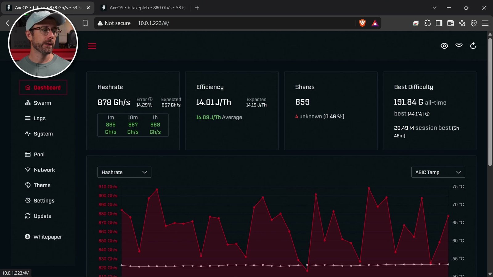Switch to the bitaxepleb browser tab

(144, 8)
